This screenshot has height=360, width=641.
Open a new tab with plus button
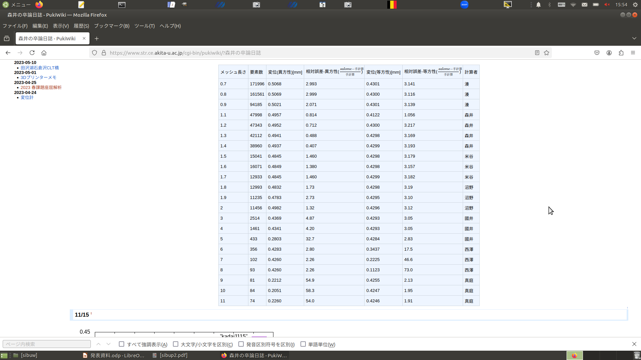[x=96, y=39]
